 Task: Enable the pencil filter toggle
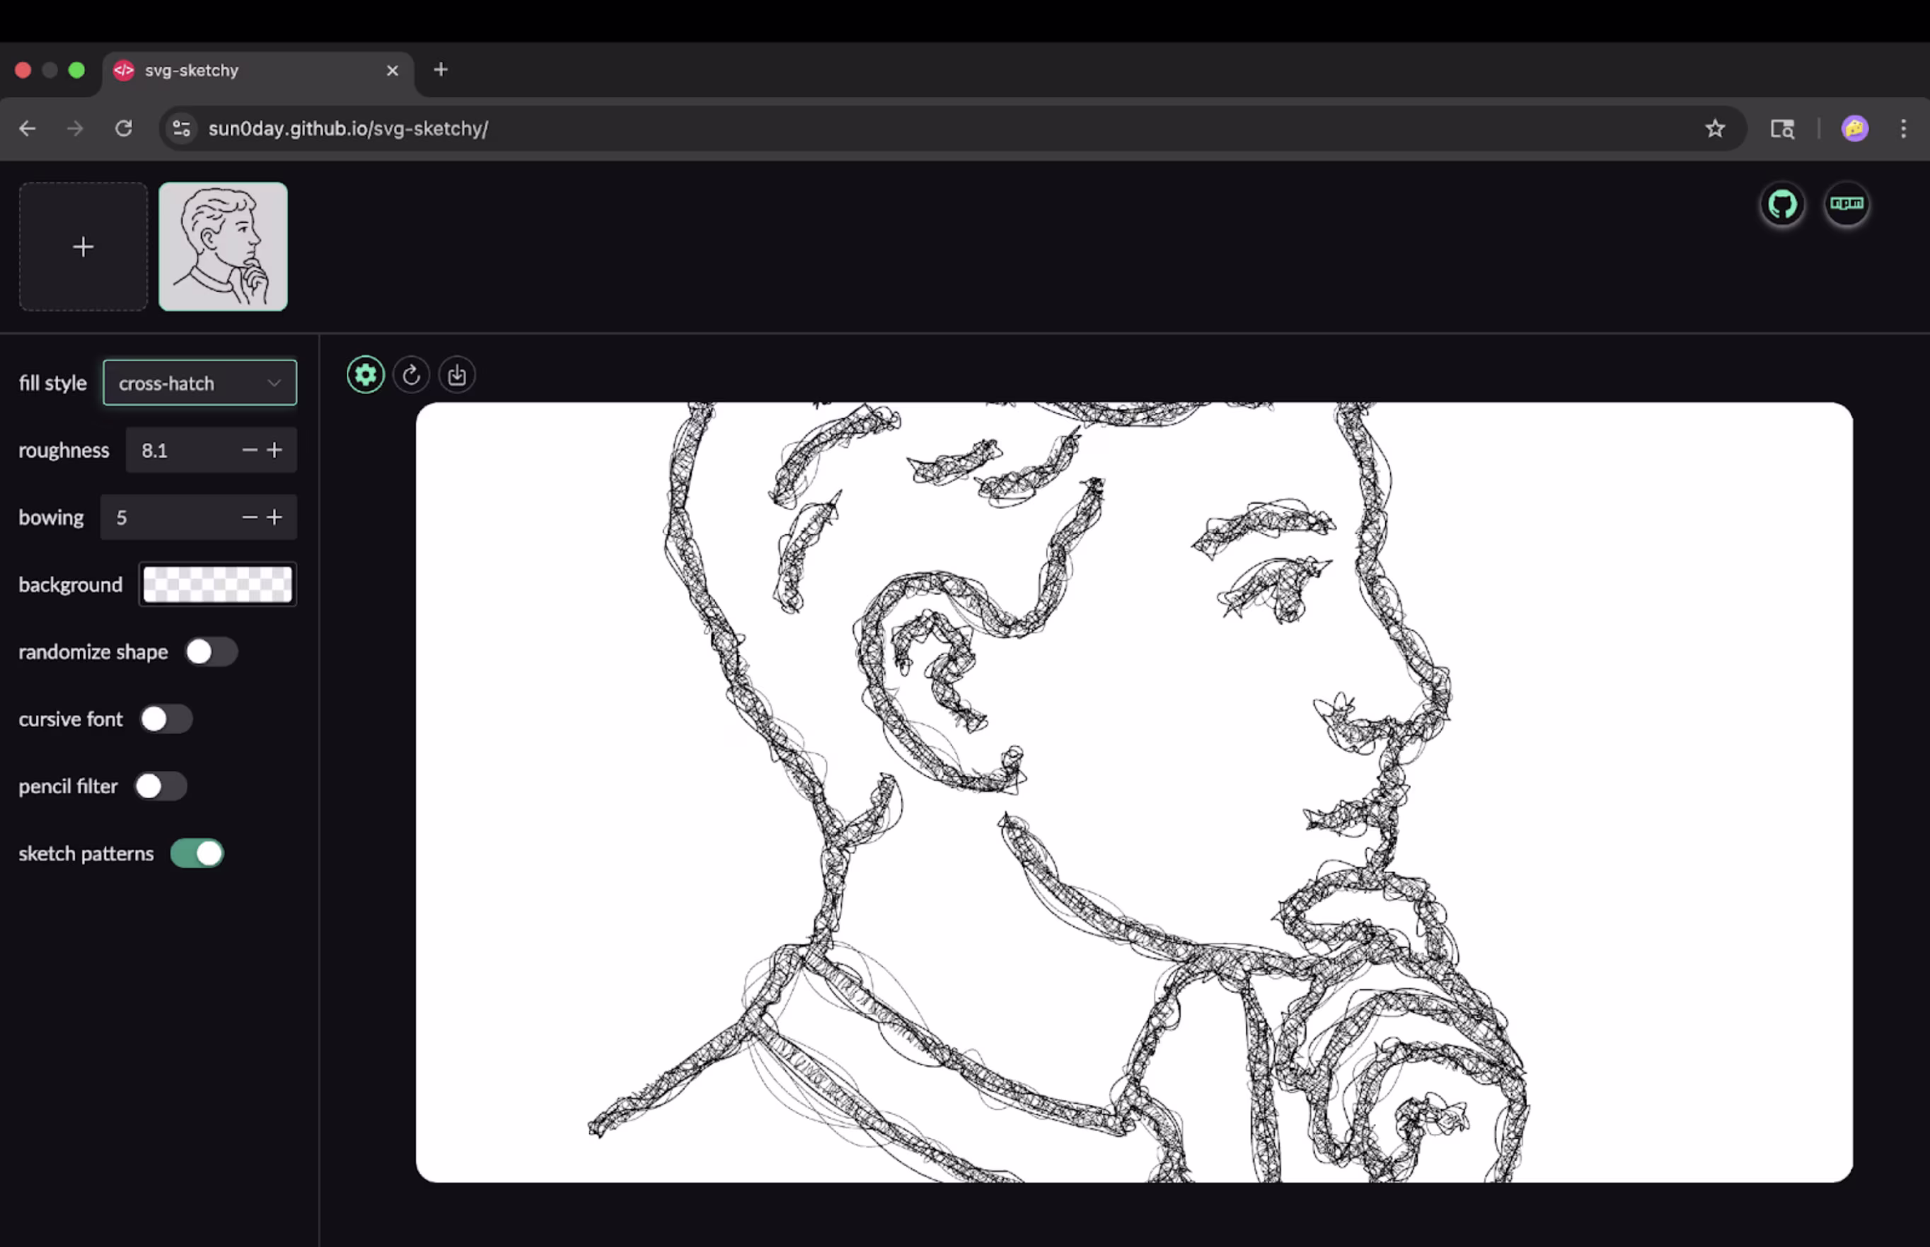coord(160,786)
